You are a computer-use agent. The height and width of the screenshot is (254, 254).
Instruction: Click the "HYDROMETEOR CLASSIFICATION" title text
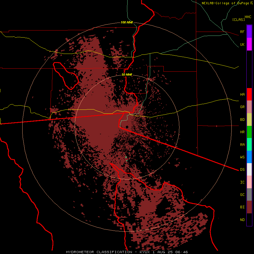tap(99, 252)
